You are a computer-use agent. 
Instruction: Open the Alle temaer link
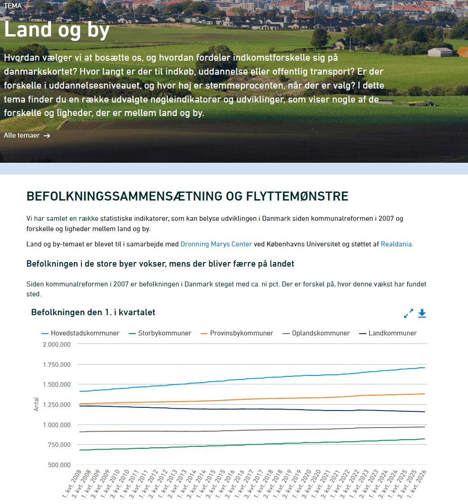27,136
